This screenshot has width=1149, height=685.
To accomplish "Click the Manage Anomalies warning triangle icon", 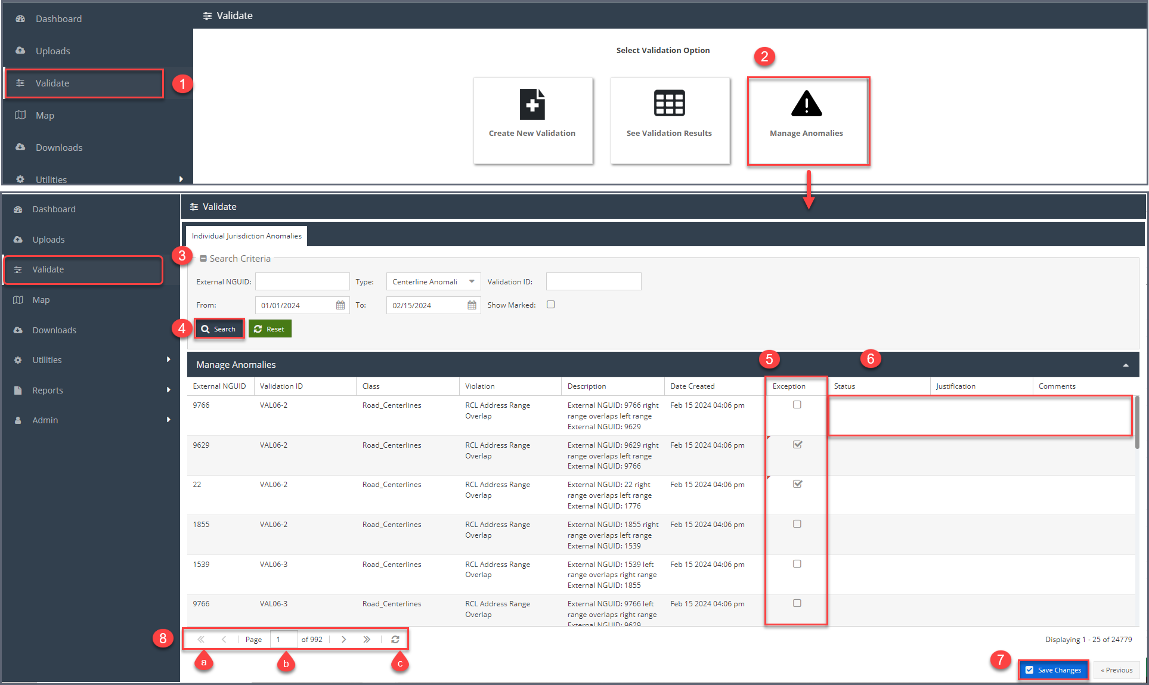I will [x=806, y=104].
